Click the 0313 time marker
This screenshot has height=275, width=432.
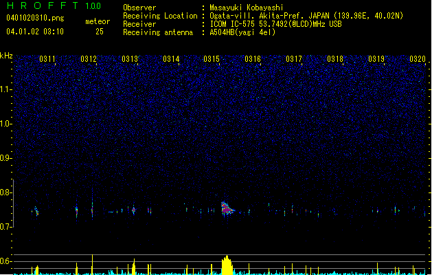click(130, 59)
